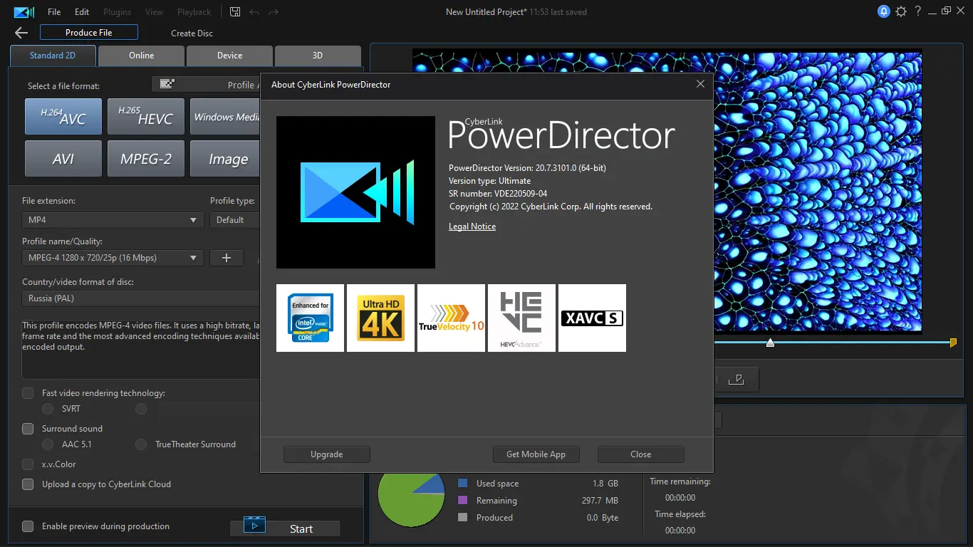This screenshot has height=547, width=973.
Task: Click the Upgrade button
Action: pos(327,454)
